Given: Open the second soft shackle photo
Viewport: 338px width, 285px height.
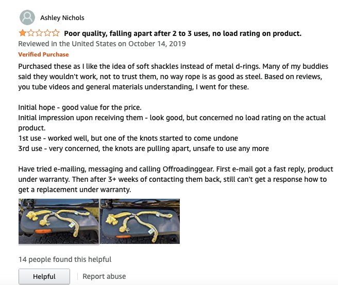Looking at the screenshot, I should pos(140,221).
